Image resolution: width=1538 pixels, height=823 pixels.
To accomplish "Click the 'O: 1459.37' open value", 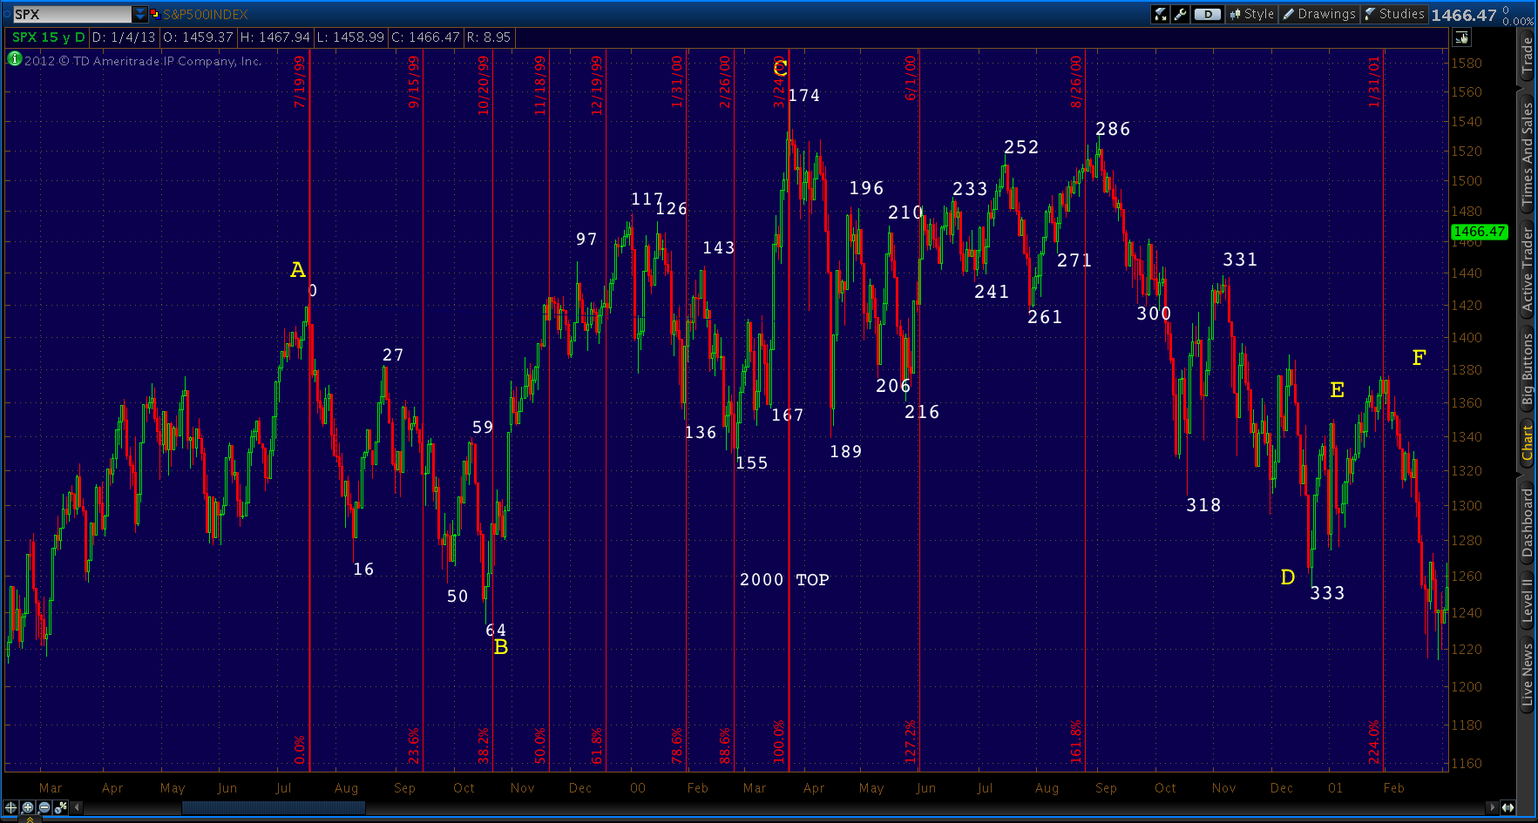I will point(199,37).
